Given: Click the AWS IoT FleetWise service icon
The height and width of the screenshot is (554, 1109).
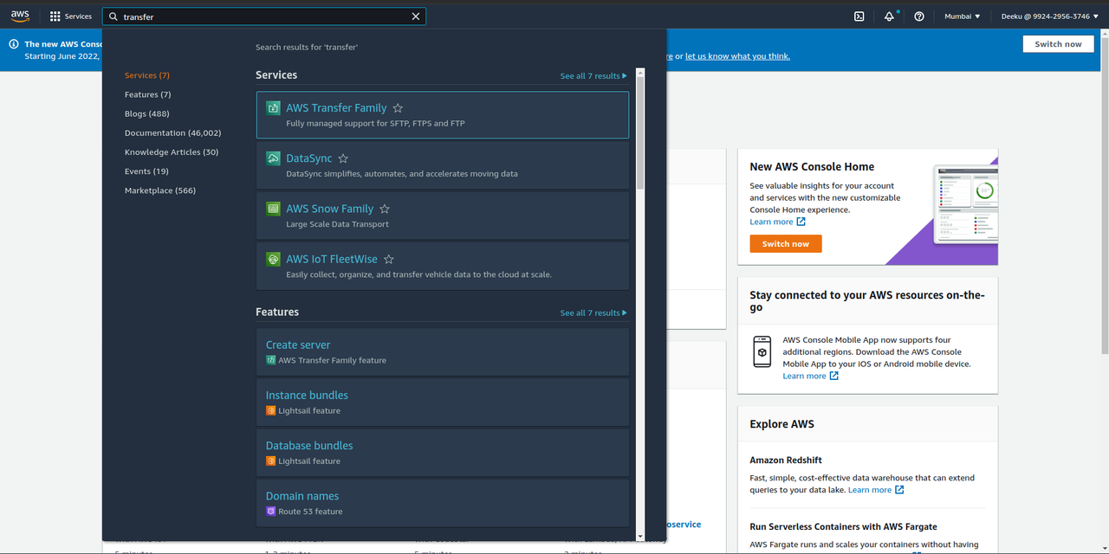Looking at the screenshot, I should pos(273,259).
